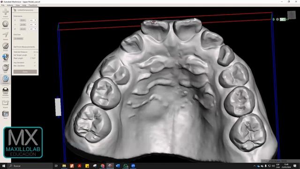Open the Help menu

click(24, 5)
